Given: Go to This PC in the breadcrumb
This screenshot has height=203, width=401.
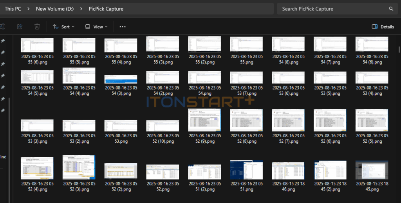Looking at the screenshot, I should pyautogui.click(x=13, y=9).
